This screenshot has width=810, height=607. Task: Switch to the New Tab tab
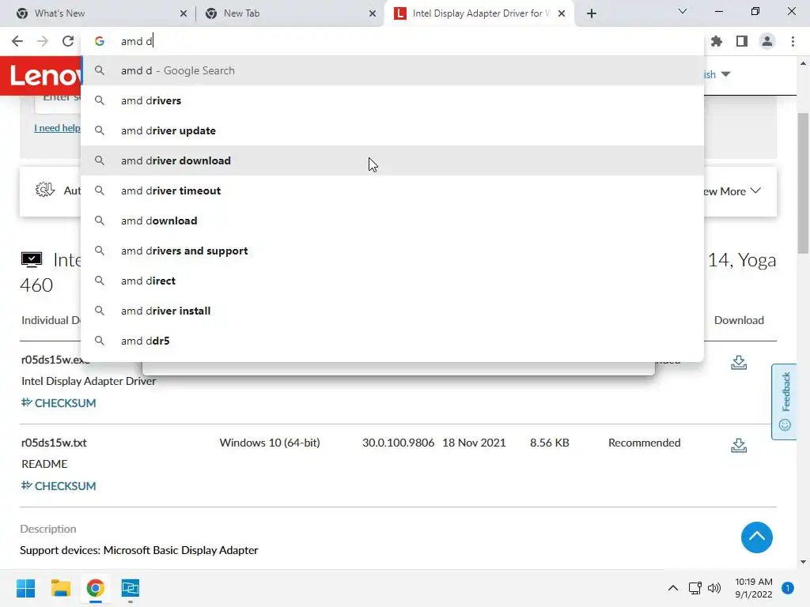(x=290, y=13)
